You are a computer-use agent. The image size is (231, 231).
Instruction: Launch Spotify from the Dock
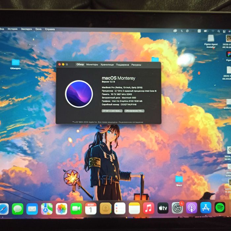coord(220,208)
